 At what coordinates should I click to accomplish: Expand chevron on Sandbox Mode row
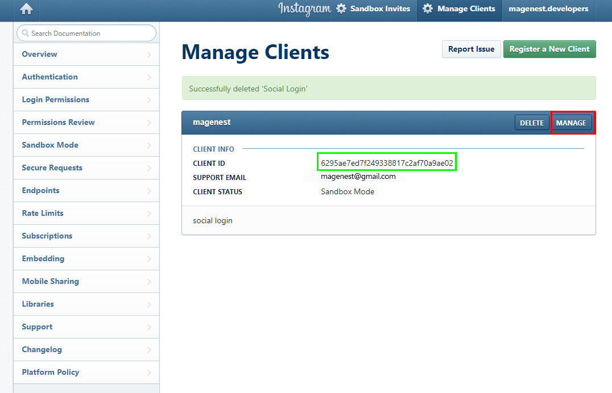(149, 145)
